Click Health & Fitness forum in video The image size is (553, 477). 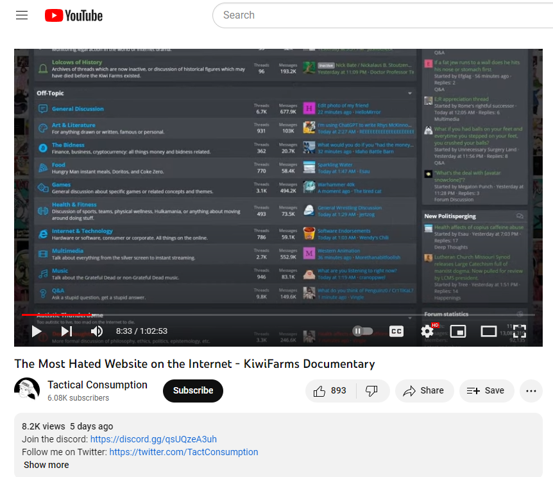[x=74, y=204]
